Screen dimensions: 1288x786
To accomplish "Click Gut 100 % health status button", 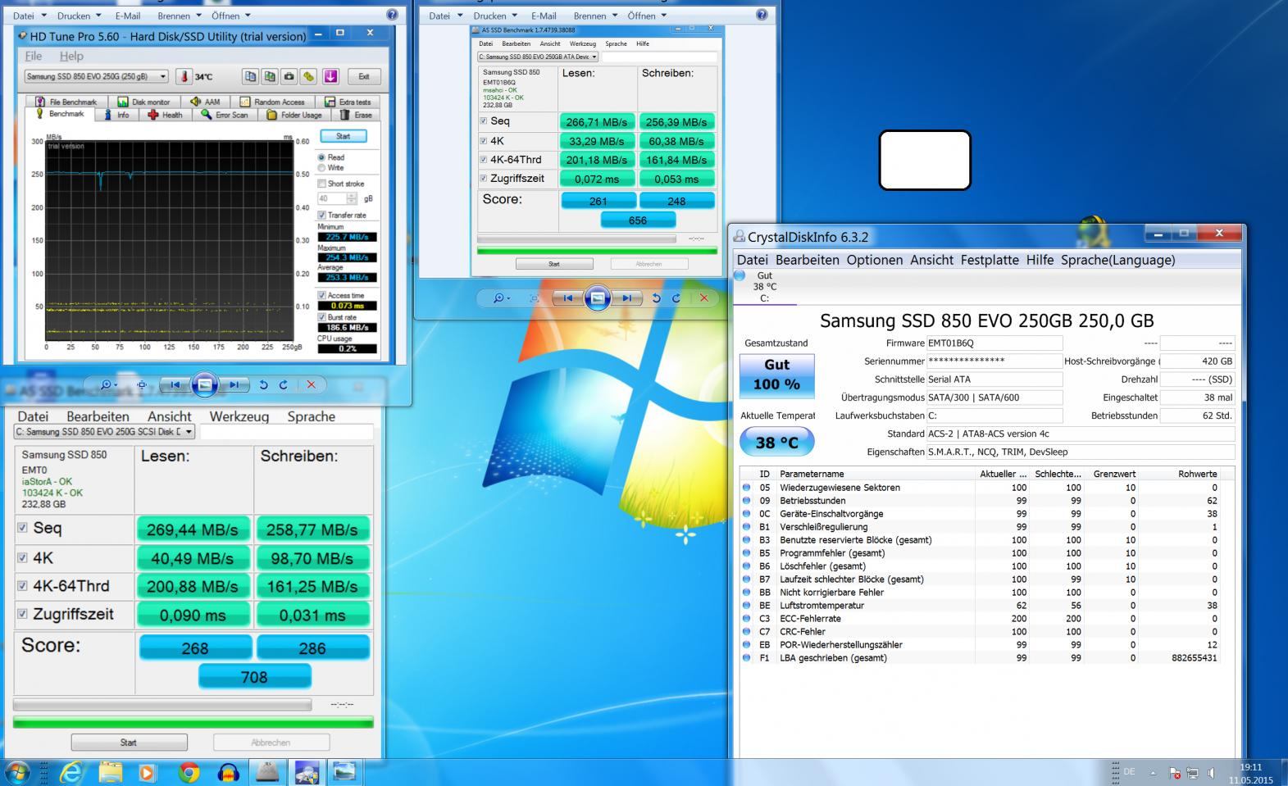I will [x=776, y=375].
